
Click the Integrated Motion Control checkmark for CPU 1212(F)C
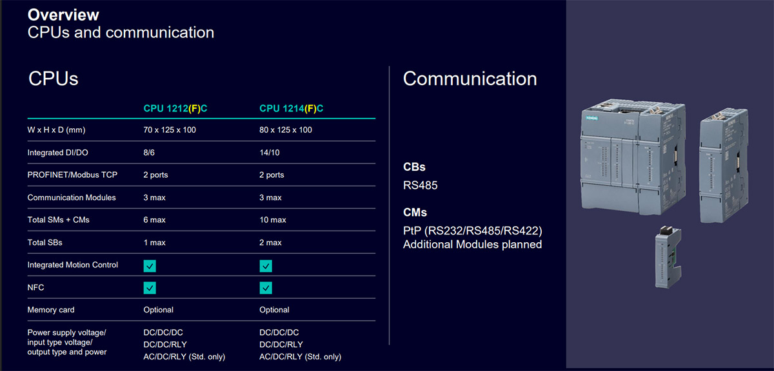pyautogui.click(x=150, y=265)
